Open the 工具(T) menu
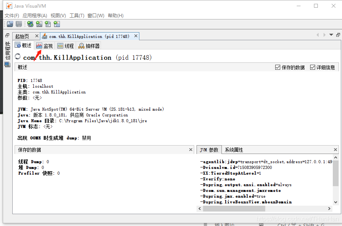This screenshot has width=342, height=226. tap(77, 16)
